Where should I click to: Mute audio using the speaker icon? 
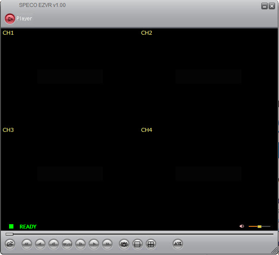tap(242, 226)
